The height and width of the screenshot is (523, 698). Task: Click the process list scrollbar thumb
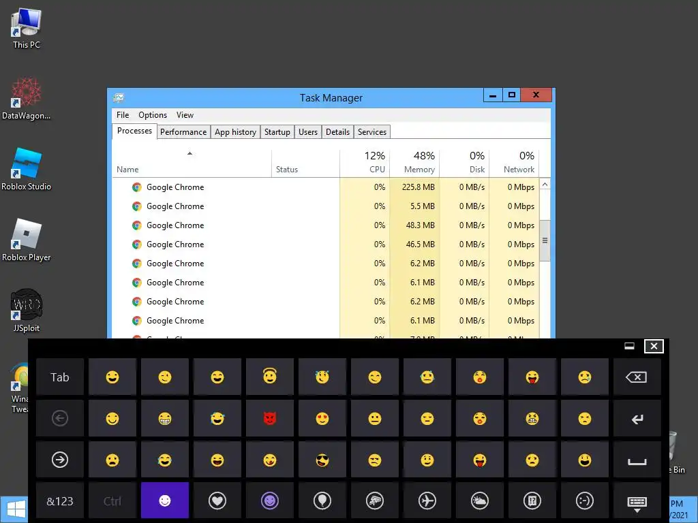(545, 240)
